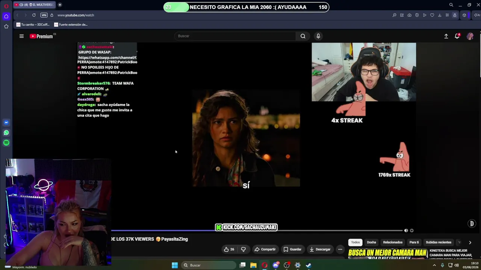Open the ad blocker shield icon

tap(417, 15)
